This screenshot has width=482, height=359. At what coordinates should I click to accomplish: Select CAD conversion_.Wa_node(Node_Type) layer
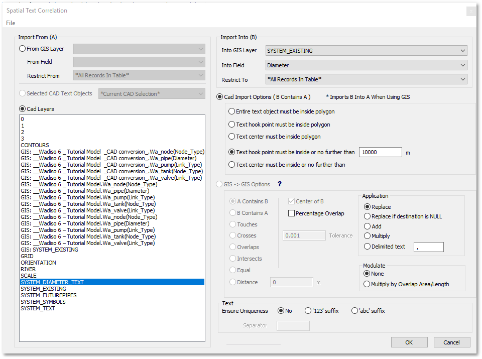tap(112, 152)
